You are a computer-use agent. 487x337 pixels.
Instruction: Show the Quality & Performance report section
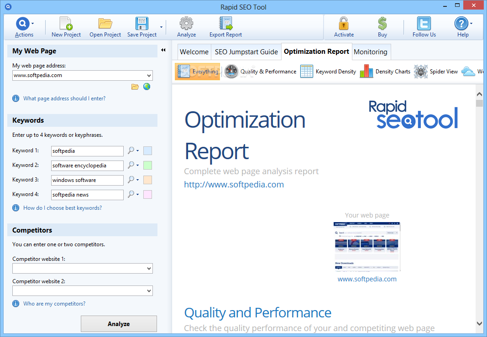click(260, 72)
